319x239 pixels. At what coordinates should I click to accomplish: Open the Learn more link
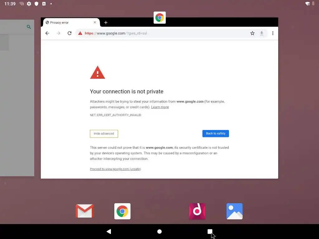pyautogui.click(x=160, y=107)
